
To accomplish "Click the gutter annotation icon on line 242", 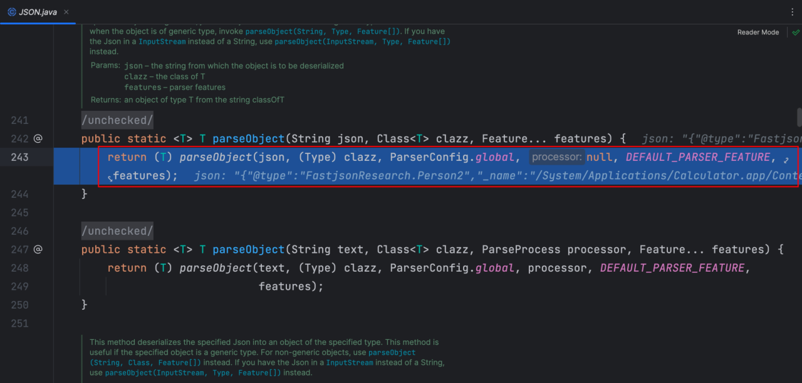I will 38,138.
